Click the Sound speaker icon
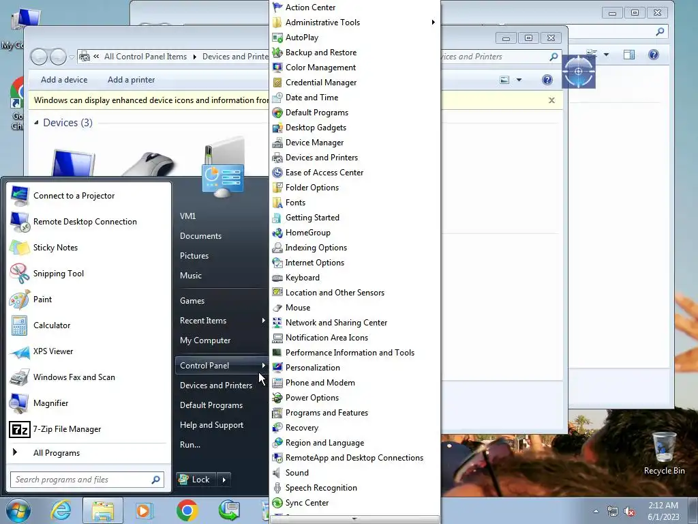This screenshot has width=698, height=524. (x=277, y=473)
